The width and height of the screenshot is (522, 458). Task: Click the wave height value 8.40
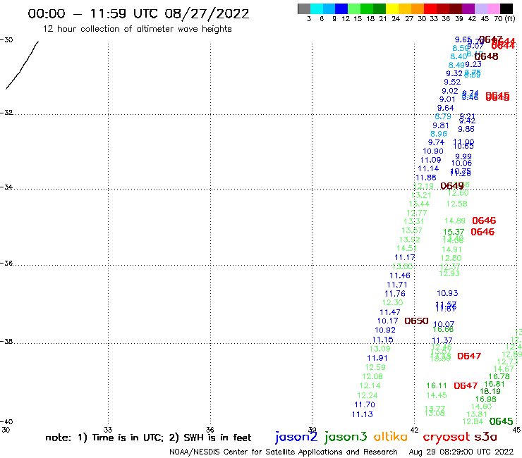click(x=459, y=56)
